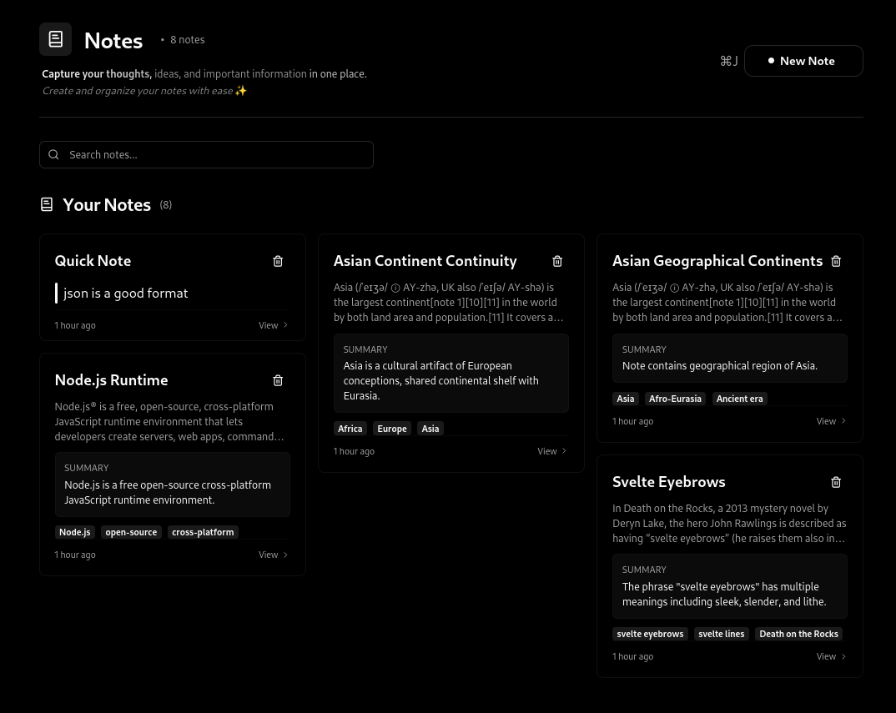Click the Your Notes heading

(107, 205)
